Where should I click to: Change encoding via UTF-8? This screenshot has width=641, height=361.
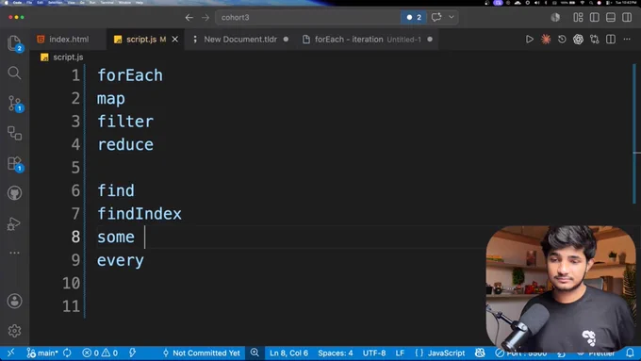[374, 353]
